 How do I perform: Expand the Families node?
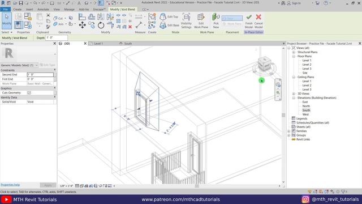[x=289, y=131]
